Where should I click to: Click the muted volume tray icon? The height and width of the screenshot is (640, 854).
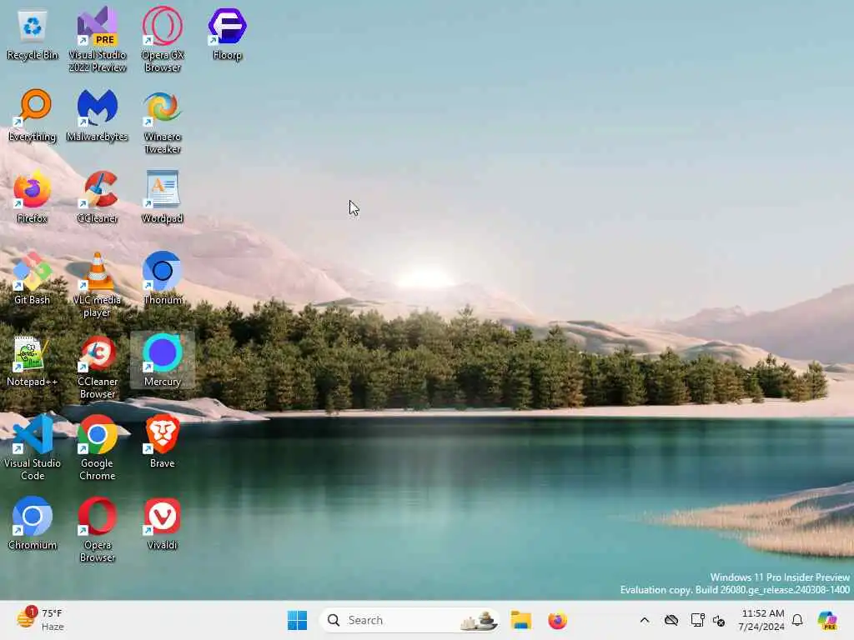coord(719,621)
